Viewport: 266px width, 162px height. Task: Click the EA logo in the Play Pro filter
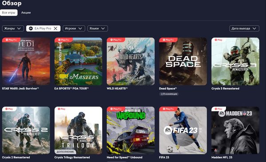(x=31, y=28)
